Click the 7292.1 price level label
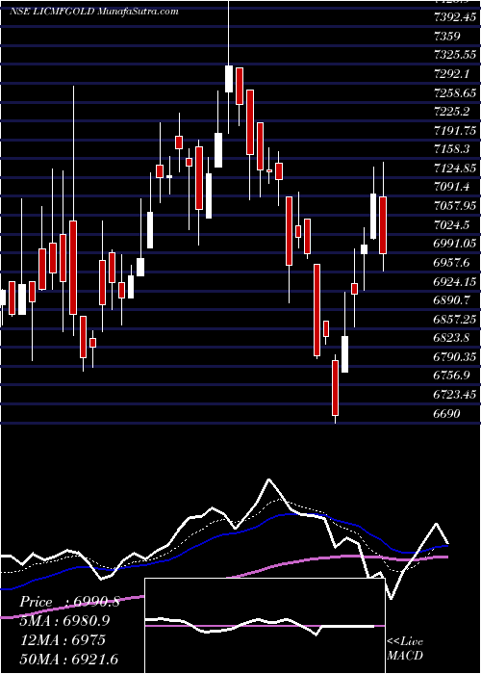This screenshot has width=481, height=674. pos(451,74)
